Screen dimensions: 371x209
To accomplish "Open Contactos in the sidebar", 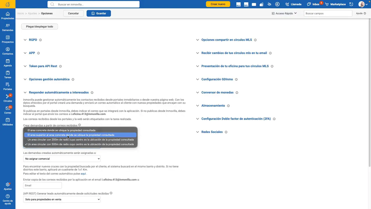I will (x=8, y=51).
